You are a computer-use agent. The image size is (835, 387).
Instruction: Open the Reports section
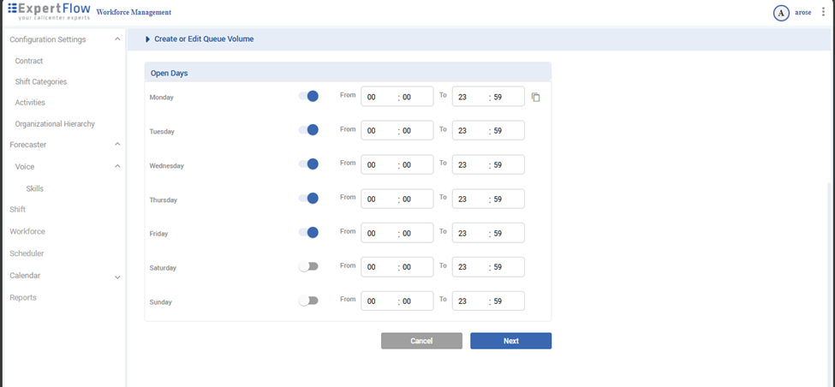tap(23, 297)
